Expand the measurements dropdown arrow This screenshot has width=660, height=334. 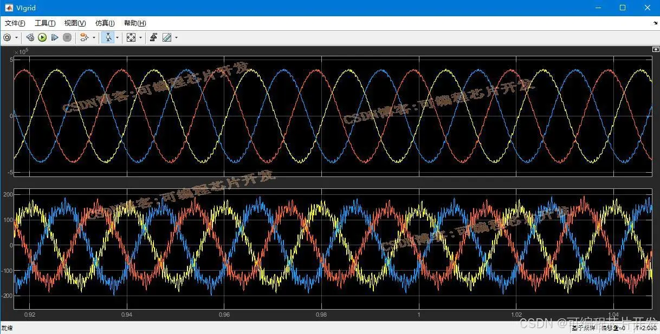pyautogui.click(x=176, y=37)
